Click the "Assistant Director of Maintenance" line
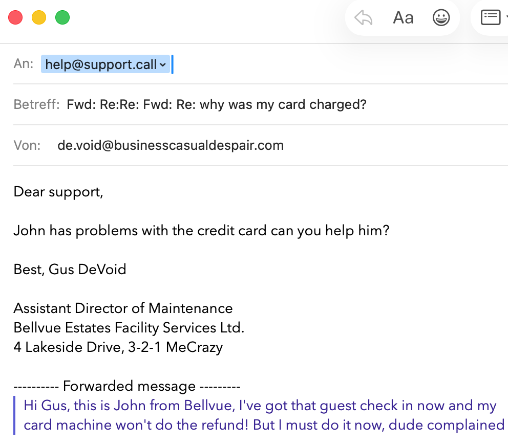The image size is (508, 446). [123, 308]
